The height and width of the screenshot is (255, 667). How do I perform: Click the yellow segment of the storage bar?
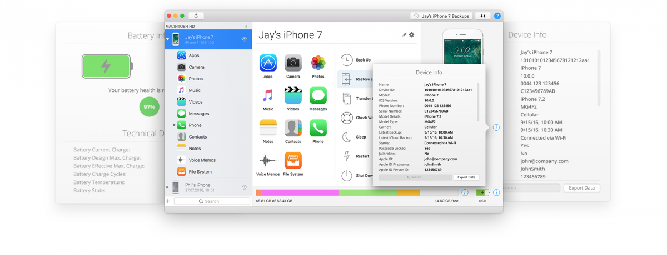click(409, 192)
